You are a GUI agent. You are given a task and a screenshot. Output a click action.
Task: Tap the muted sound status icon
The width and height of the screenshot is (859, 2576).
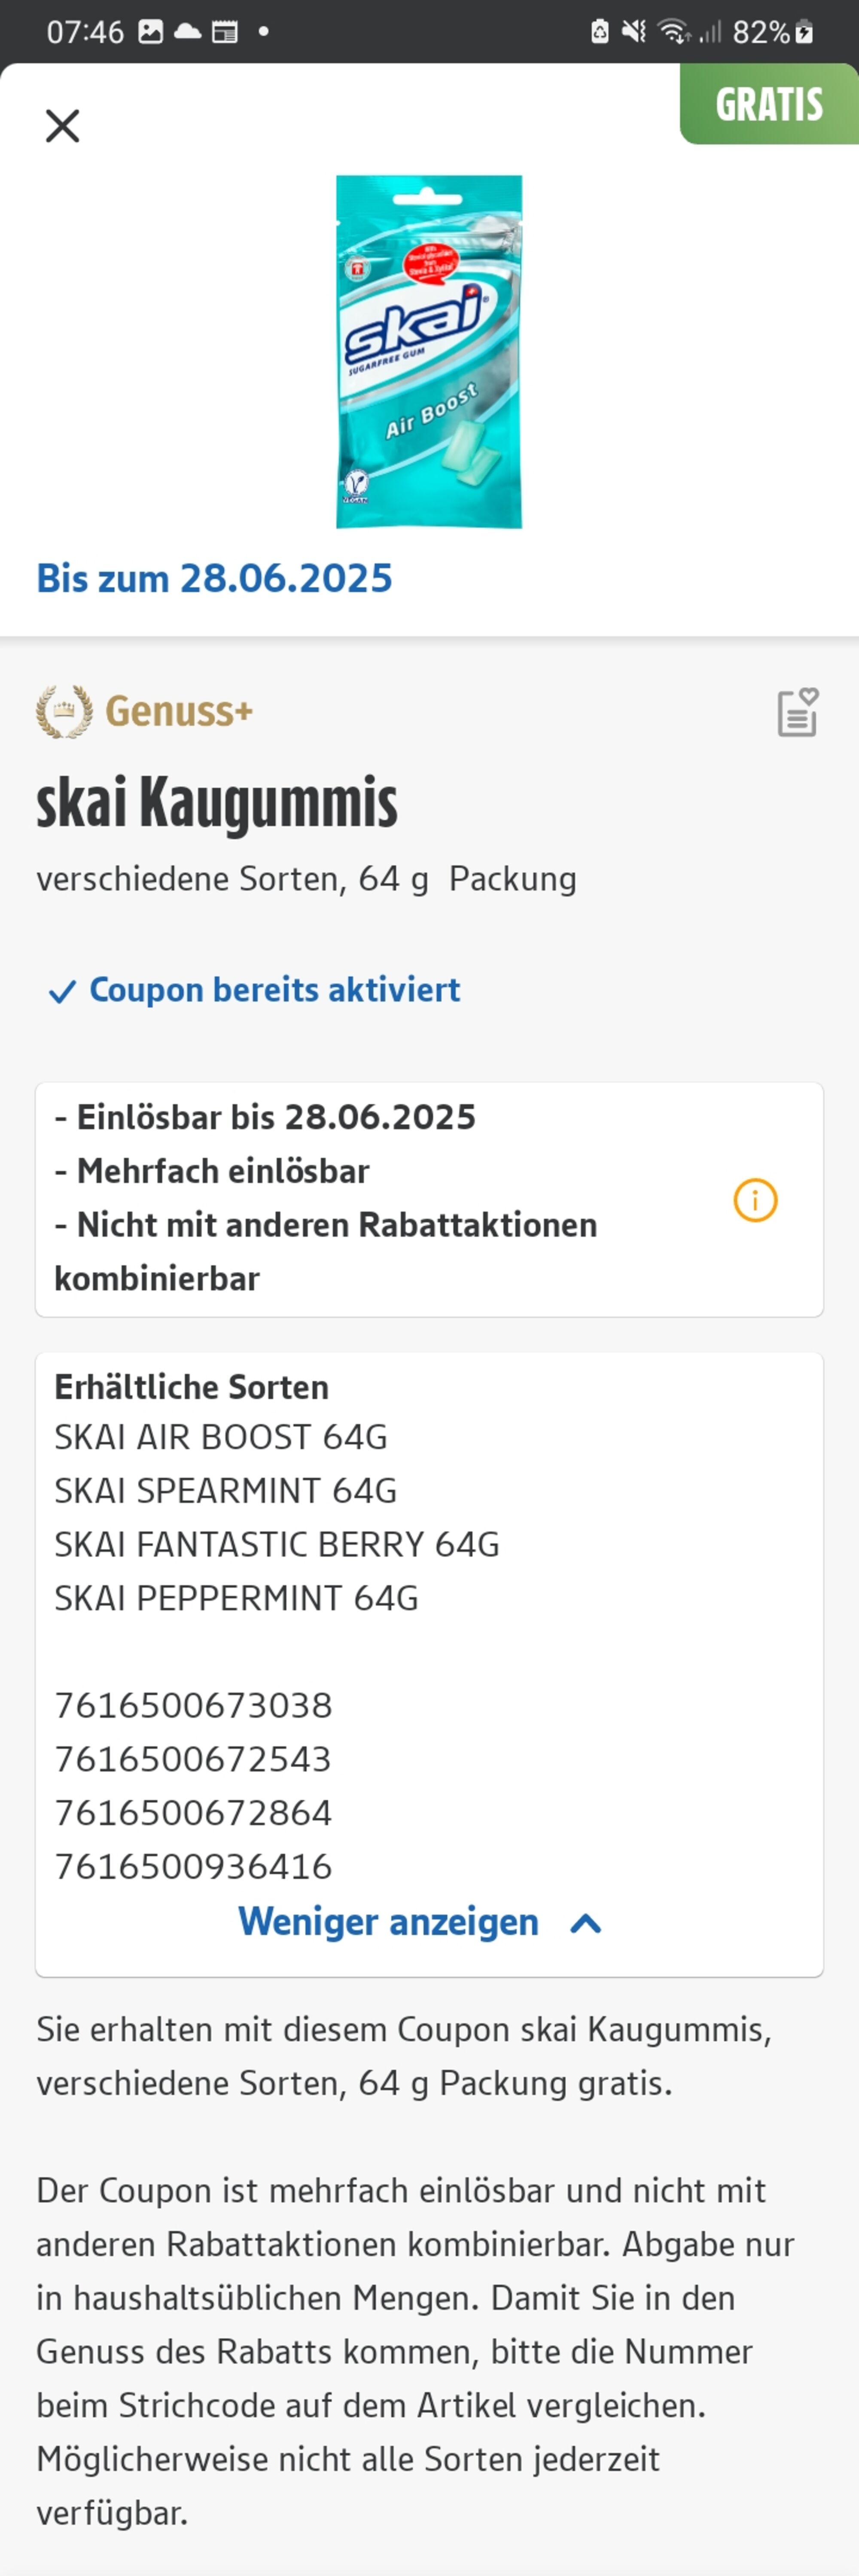coord(633,32)
